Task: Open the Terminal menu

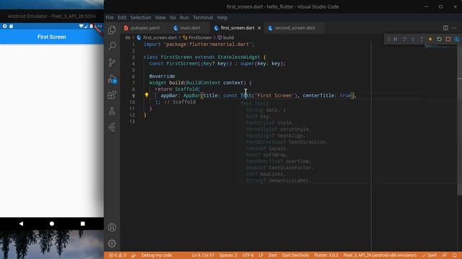Action: (203, 17)
